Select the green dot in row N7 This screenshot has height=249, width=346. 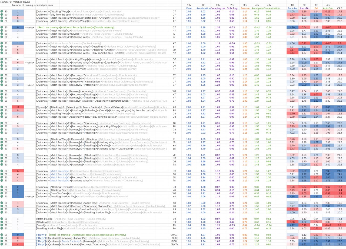point(2,53)
